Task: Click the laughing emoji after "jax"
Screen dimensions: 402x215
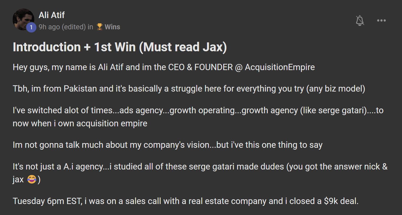Action: (32, 179)
